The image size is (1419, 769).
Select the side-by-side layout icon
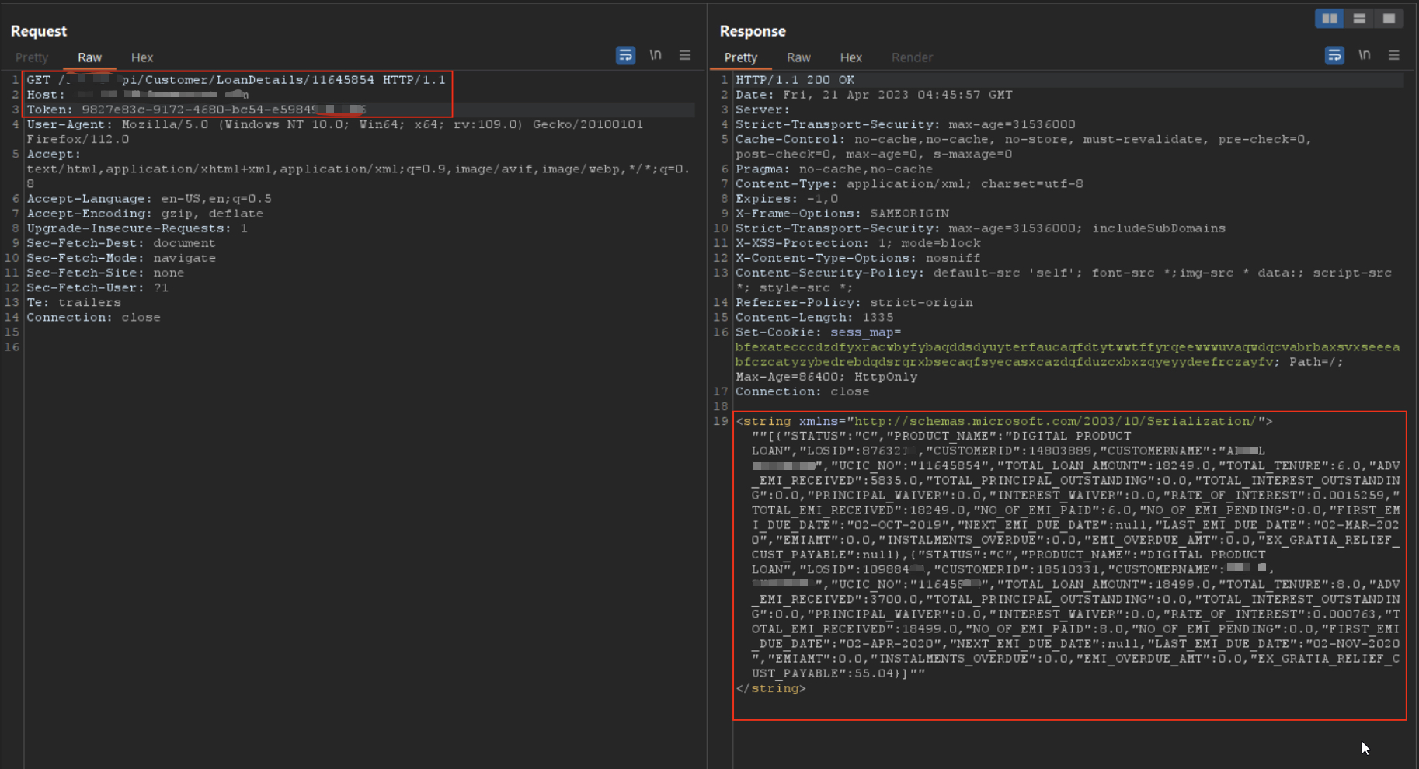[x=1330, y=19]
